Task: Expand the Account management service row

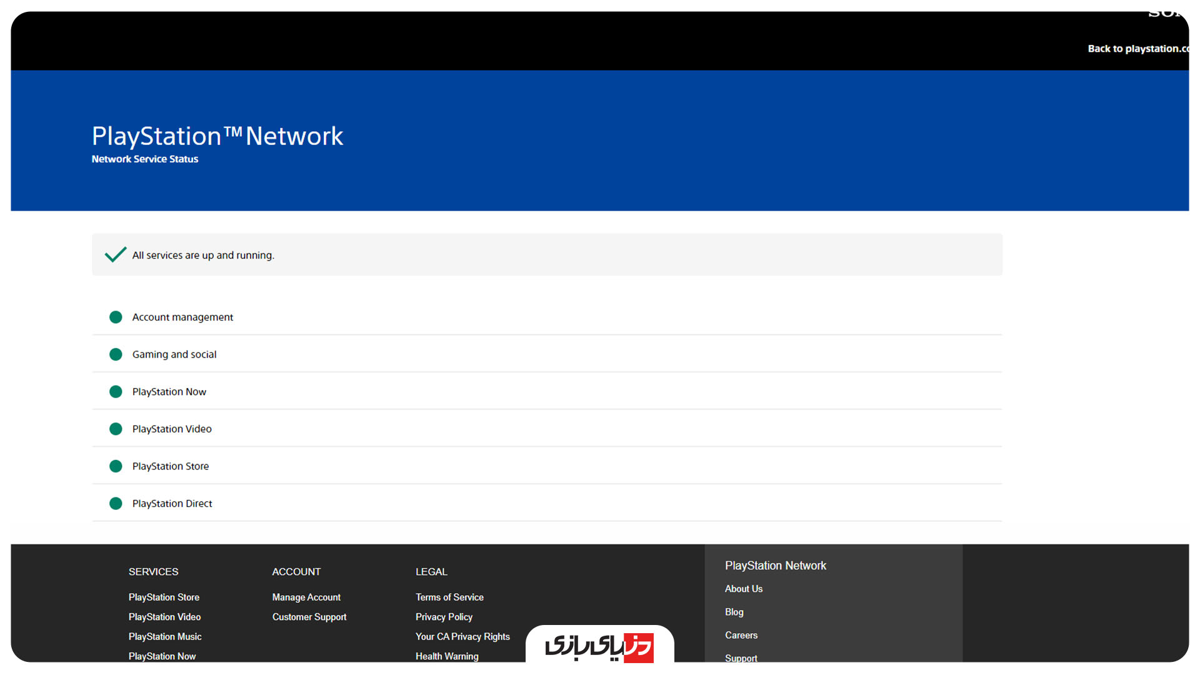Action: coord(182,317)
